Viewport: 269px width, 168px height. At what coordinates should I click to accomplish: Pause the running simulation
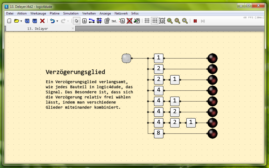pyautogui.click(x=195, y=21)
